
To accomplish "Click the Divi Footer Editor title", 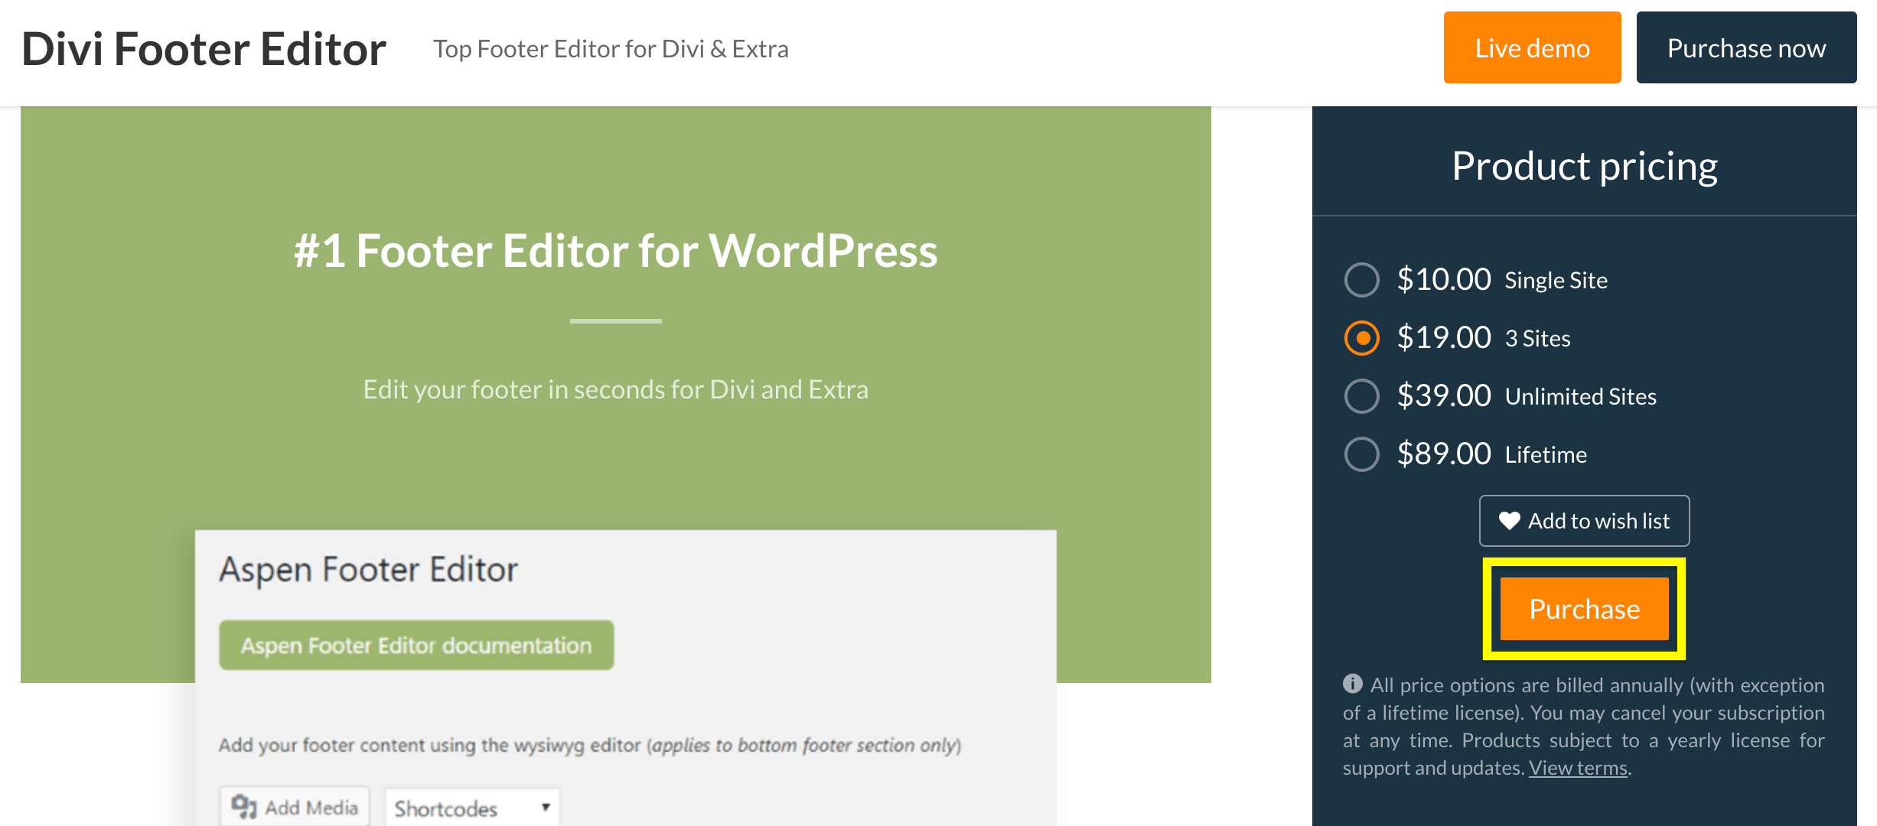I will click(x=204, y=49).
